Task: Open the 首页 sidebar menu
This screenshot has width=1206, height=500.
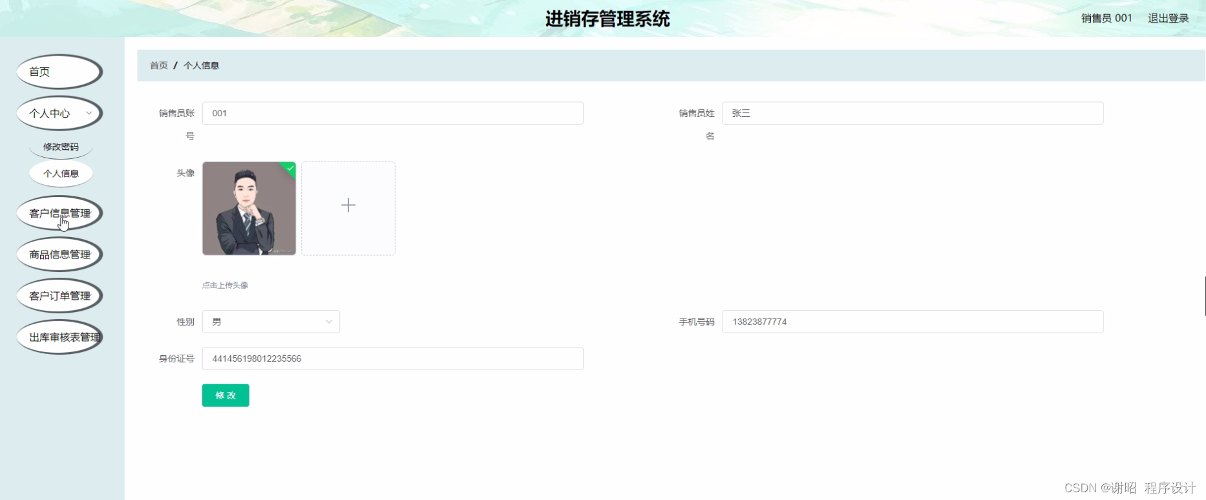Action: [59, 72]
